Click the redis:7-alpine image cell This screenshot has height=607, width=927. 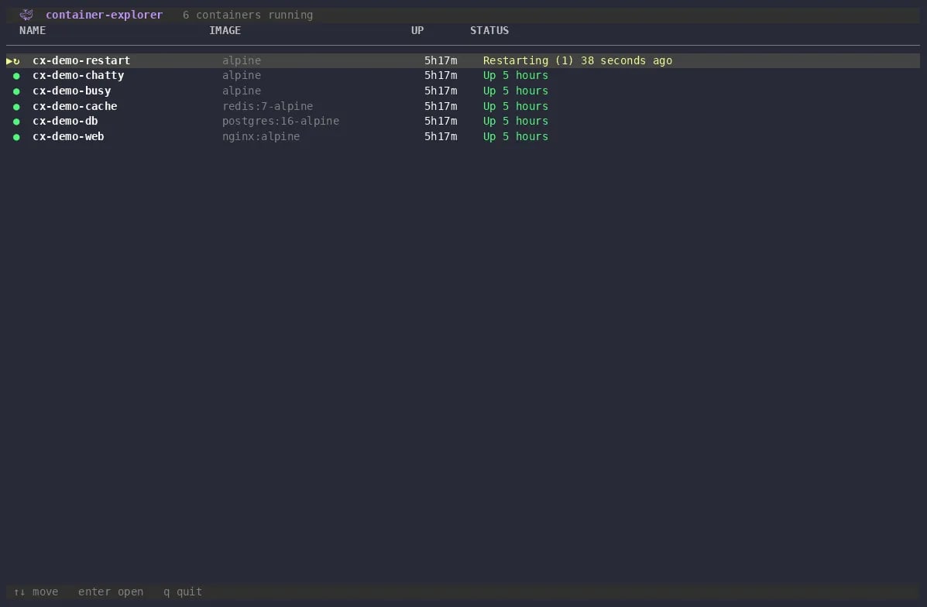(x=268, y=106)
